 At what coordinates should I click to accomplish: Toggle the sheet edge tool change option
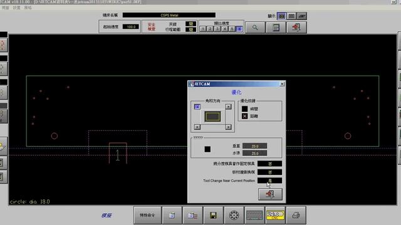tap(270, 172)
